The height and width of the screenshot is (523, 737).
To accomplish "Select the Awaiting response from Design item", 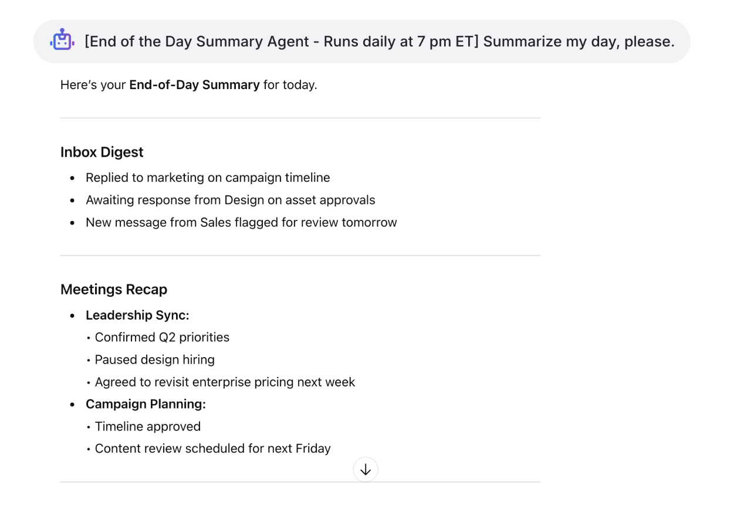I will click(x=230, y=200).
